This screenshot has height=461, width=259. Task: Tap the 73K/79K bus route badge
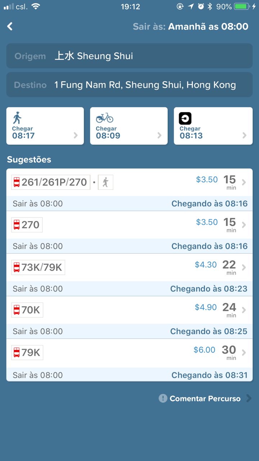38,267
